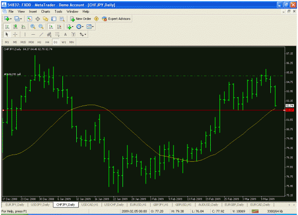Select the trendline drawing tool

pos(41,35)
